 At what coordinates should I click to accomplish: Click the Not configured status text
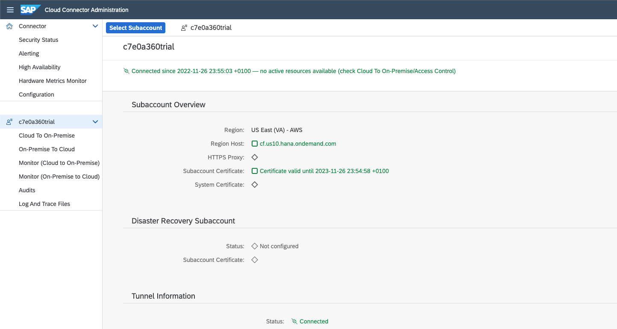(x=279, y=246)
